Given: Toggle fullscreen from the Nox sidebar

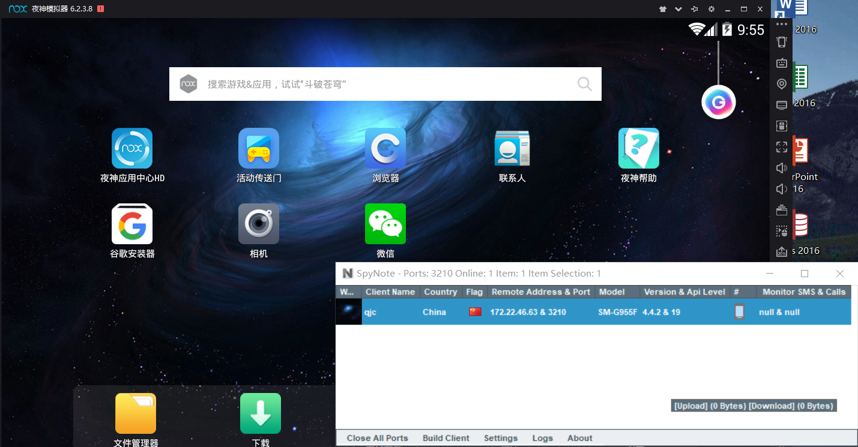Looking at the screenshot, I should point(781,147).
